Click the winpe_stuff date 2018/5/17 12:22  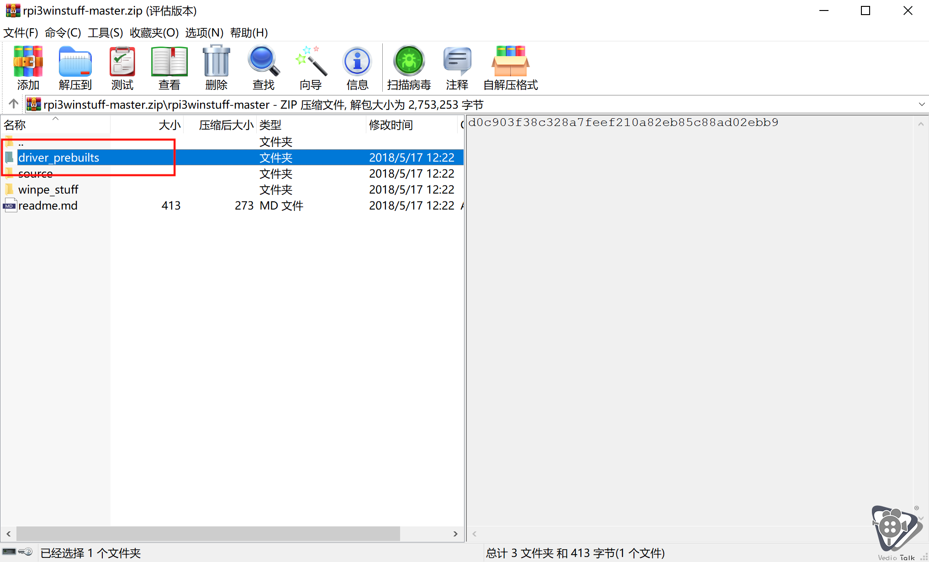tap(412, 189)
